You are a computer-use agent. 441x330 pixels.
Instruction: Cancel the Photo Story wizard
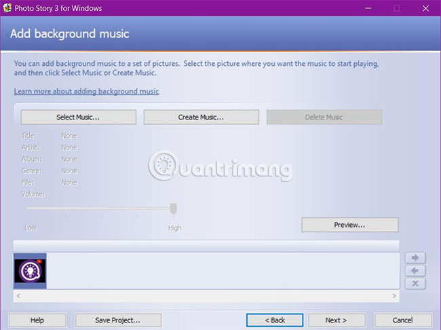[403, 320]
